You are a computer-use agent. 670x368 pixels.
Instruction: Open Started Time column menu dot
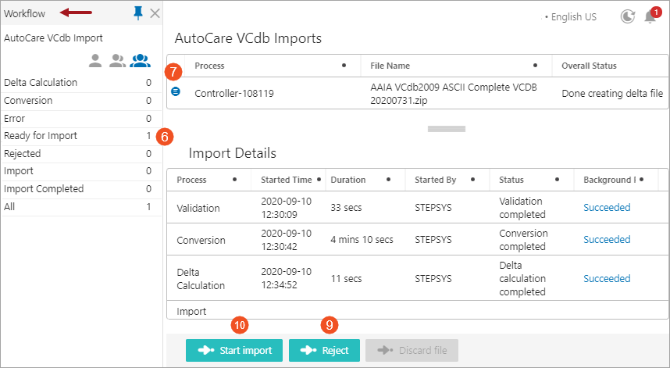[x=319, y=180]
